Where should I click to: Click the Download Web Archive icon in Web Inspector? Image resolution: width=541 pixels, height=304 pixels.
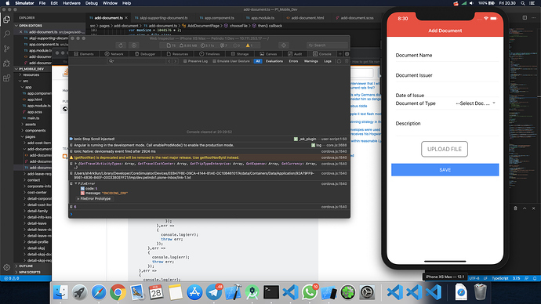click(134, 45)
